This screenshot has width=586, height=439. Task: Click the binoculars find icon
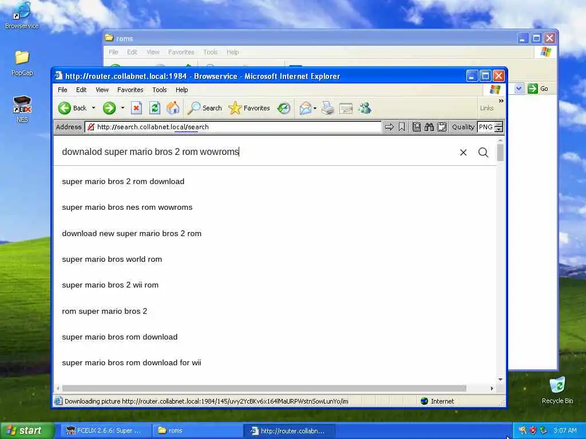point(429,127)
